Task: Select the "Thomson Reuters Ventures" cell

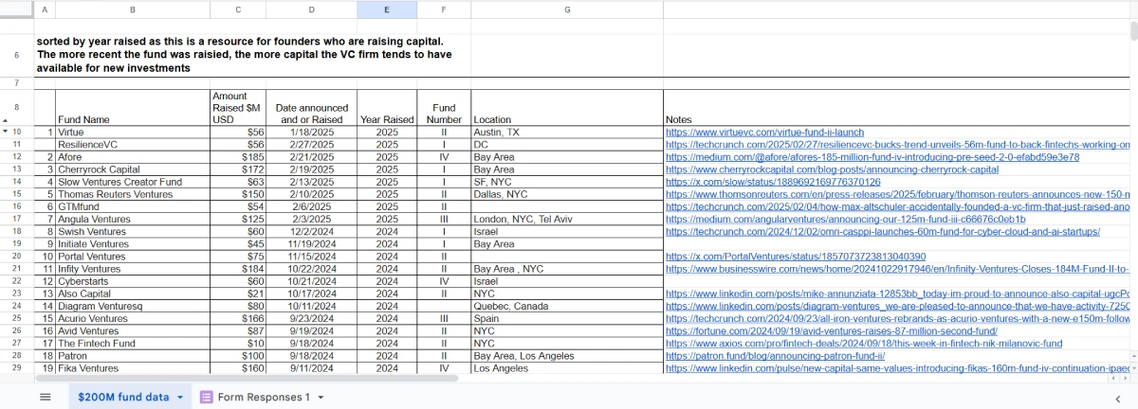Action: point(132,194)
